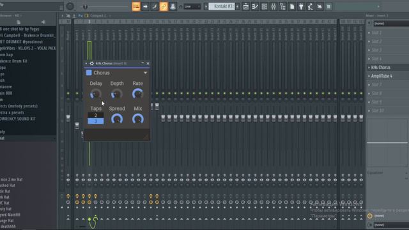Viewport: 409px width, 230px height.
Task: Open 'ectra x presets' browser folder
Action: click(12, 112)
